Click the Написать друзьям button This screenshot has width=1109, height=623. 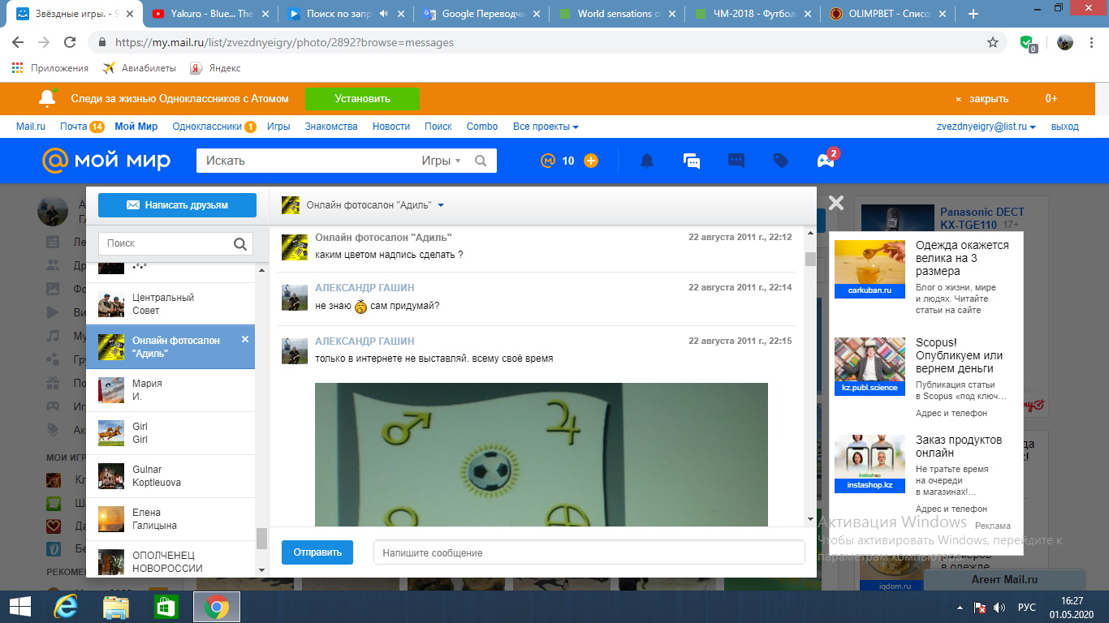pos(177,205)
